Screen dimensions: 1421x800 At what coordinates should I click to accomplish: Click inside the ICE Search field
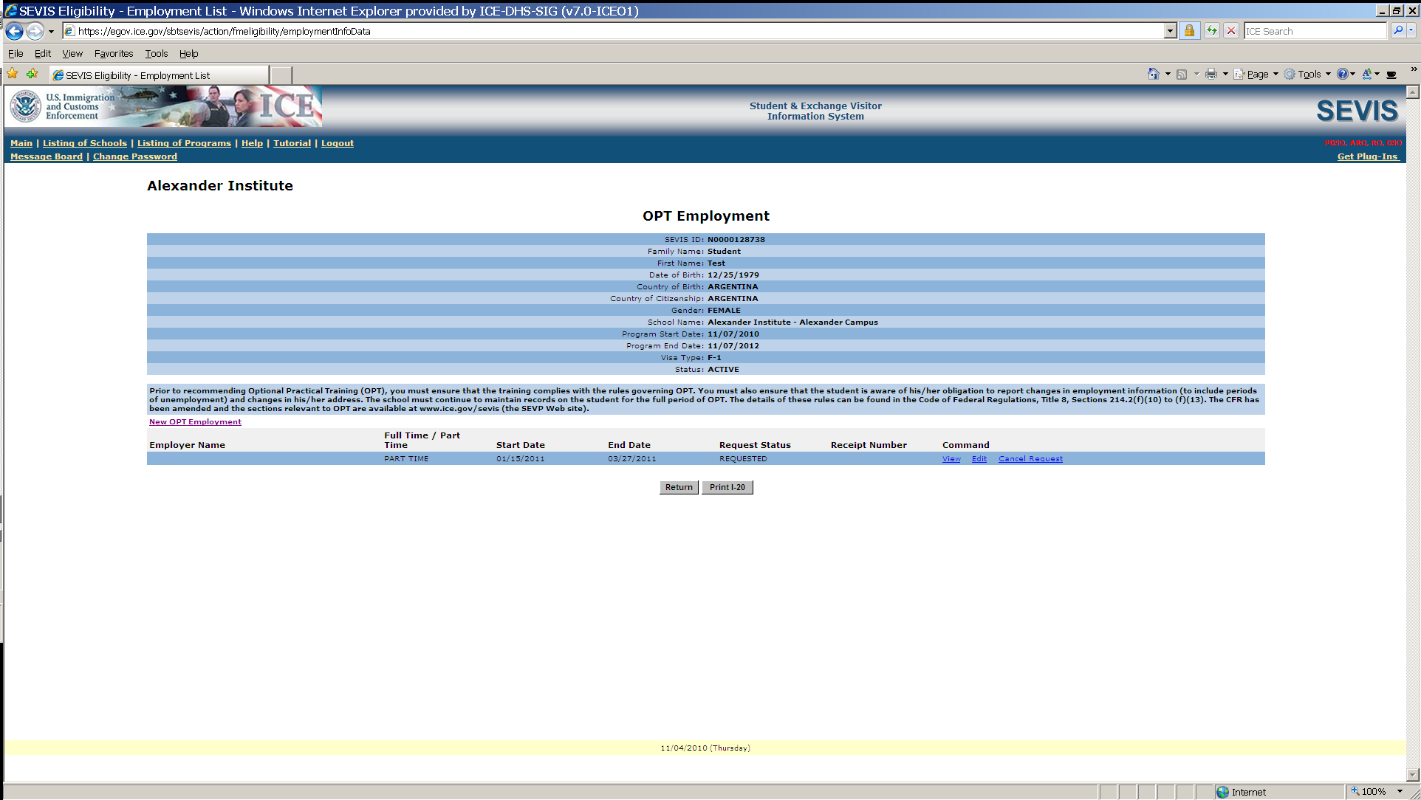point(1315,31)
